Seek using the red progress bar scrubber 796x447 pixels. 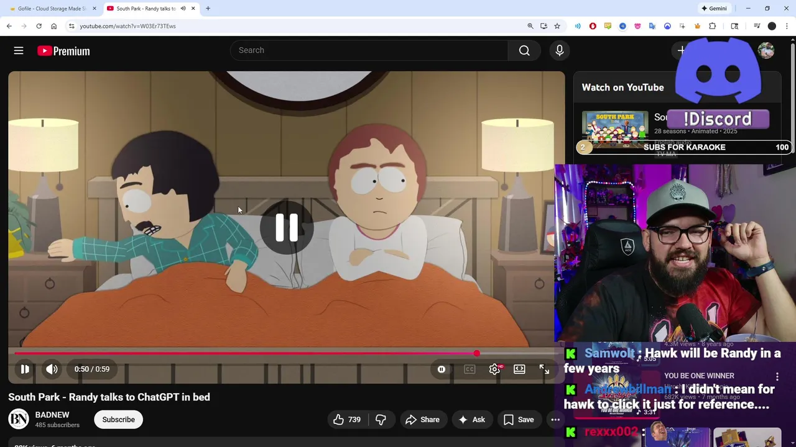(476, 353)
